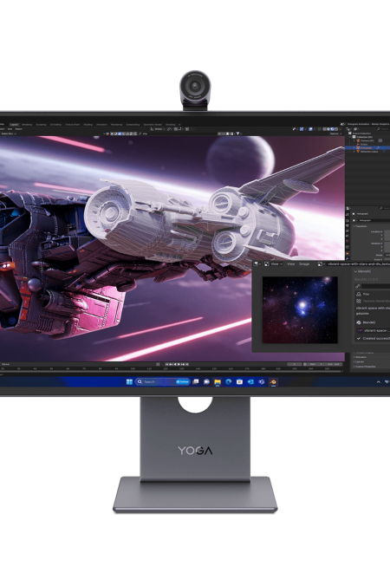Viewport: 390px width, 585px height.
Task: Open Microsoft Store from taskbar
Action: (x=239, y=381)
